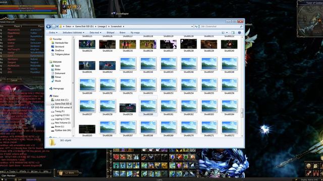The image size is (323, 181).
Task: Click the Explorer forward arrow button
Action: tap(53, 27)
